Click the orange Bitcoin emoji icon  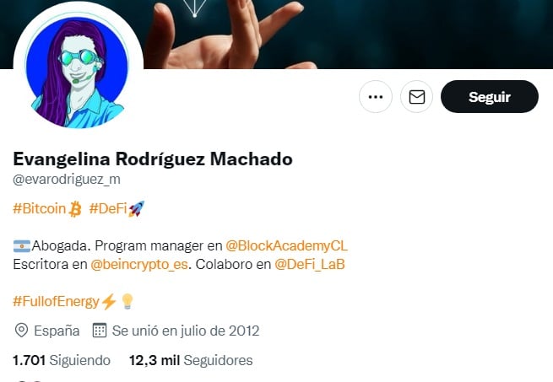click(75, 209)
